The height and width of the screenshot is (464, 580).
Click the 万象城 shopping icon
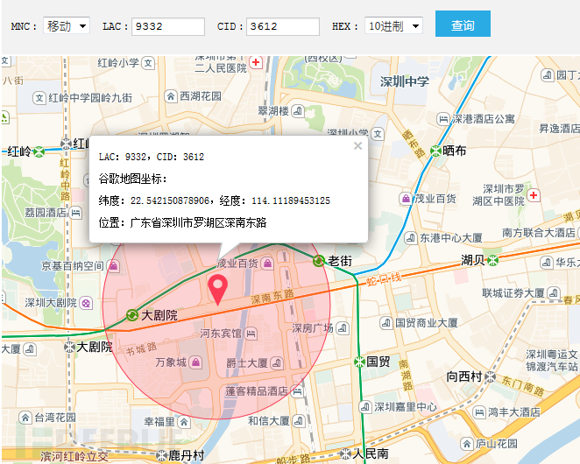[x=195, y=362]
